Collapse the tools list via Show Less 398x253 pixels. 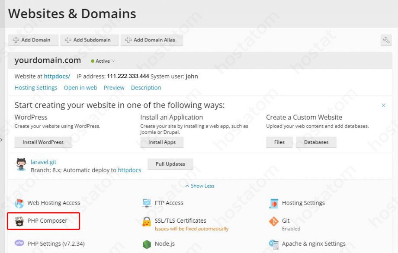click(199, 186)
